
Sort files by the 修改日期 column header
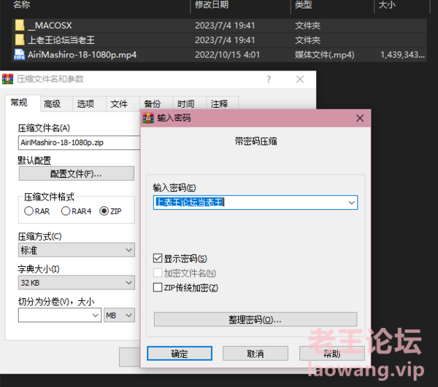[x=212, y=5]
